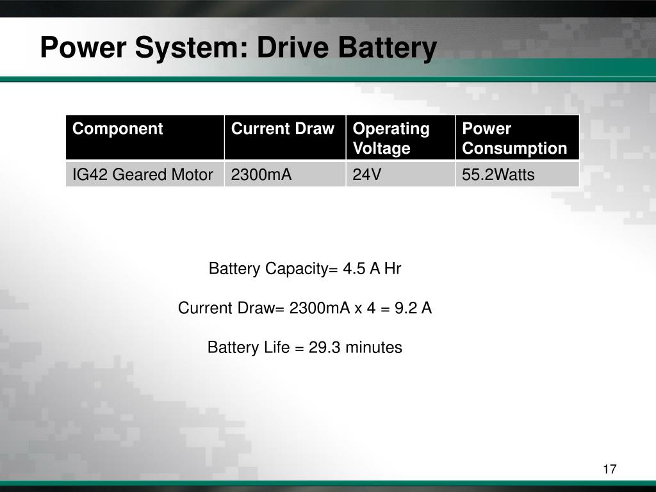656x492 pixels.
Task: Click the '24V' table cell
Action: (401, 174)
